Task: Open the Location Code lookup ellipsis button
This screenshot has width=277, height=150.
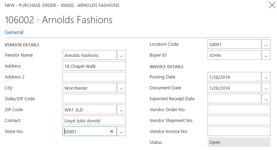Action: (266, 44)
